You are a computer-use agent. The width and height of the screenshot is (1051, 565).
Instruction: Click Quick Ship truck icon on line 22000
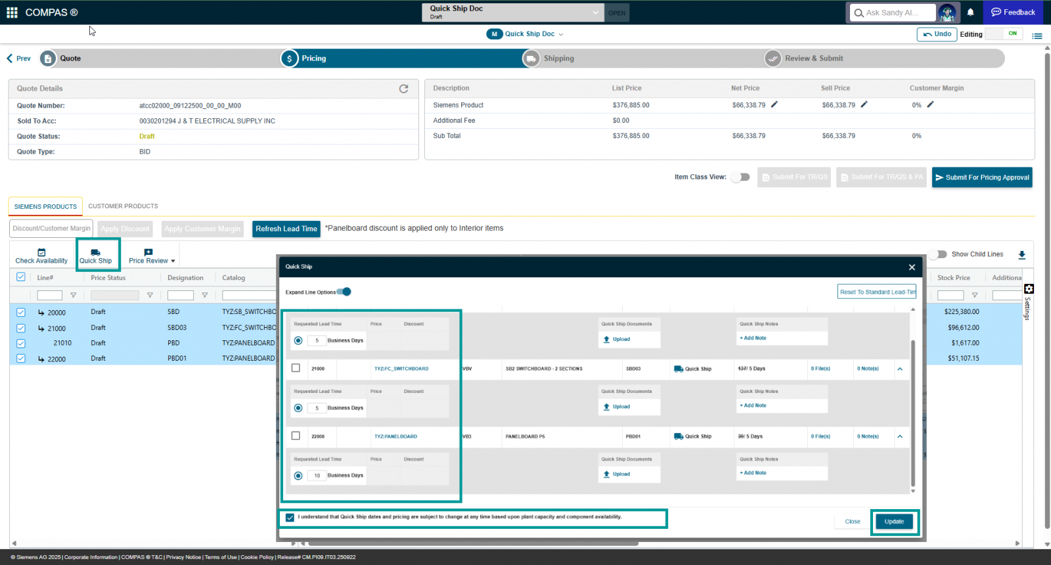pos(679,436)
